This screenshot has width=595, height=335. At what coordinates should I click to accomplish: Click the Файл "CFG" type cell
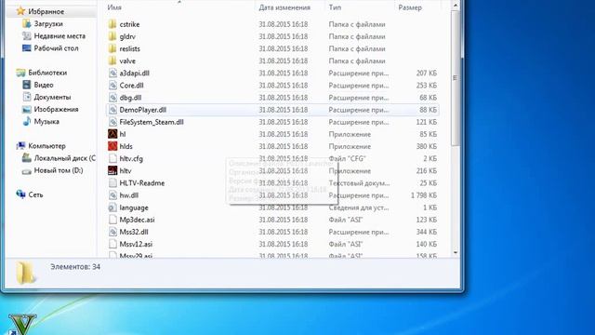point(347,158)
